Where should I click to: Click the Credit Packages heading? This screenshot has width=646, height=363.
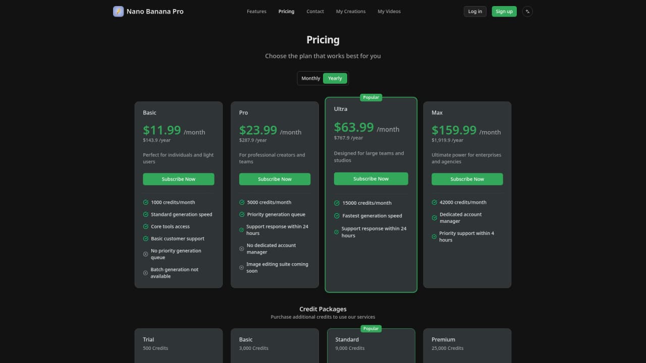point(323,309)
